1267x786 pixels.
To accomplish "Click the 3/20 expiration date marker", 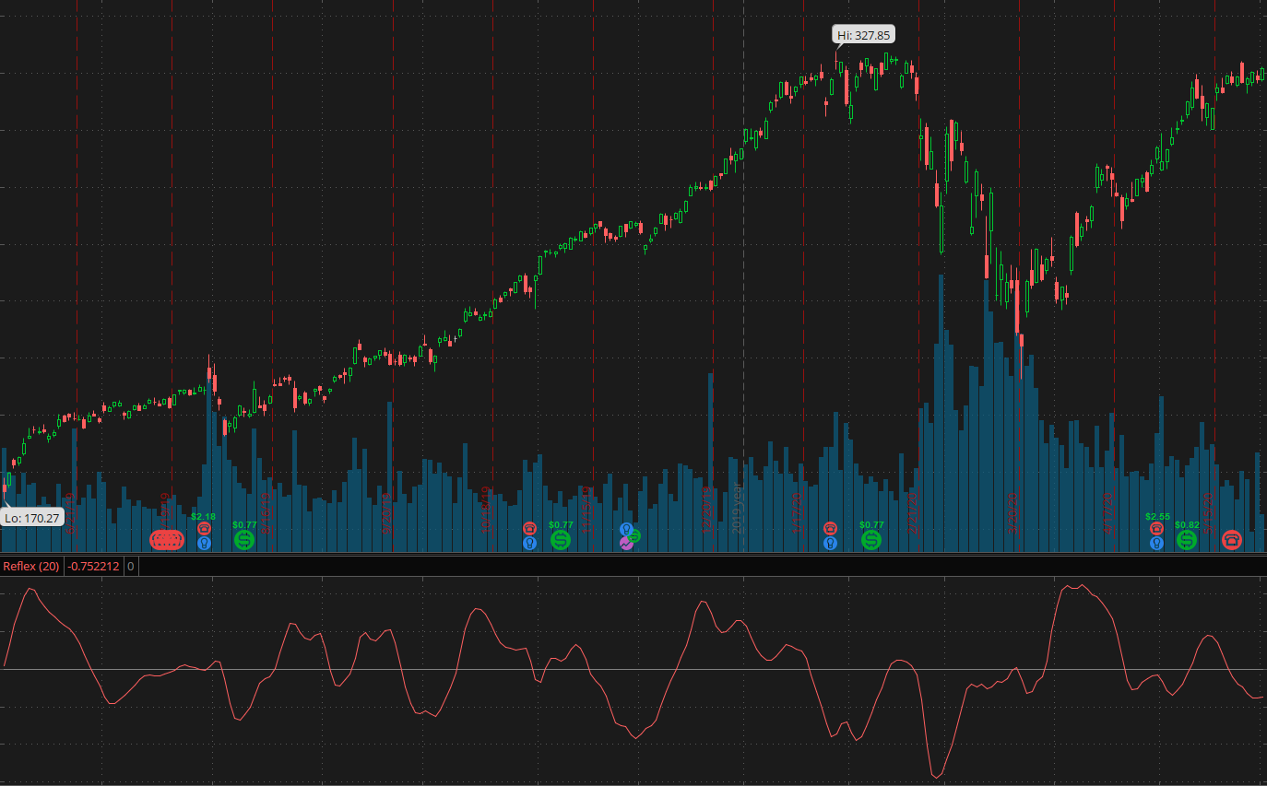I will coord(1012,510).
